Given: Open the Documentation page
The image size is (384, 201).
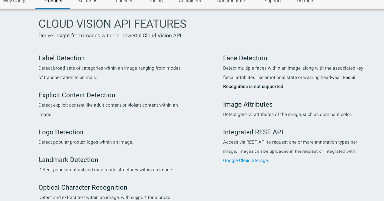Looking at the screenshot, I should [x=233, y=1].
